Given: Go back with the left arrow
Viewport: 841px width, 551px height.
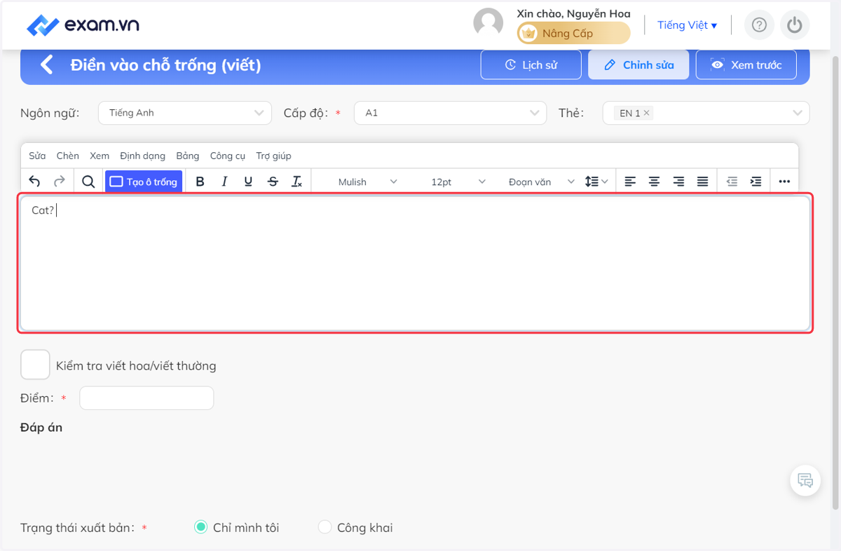Looking at the screenshot, I should [46, 65].
